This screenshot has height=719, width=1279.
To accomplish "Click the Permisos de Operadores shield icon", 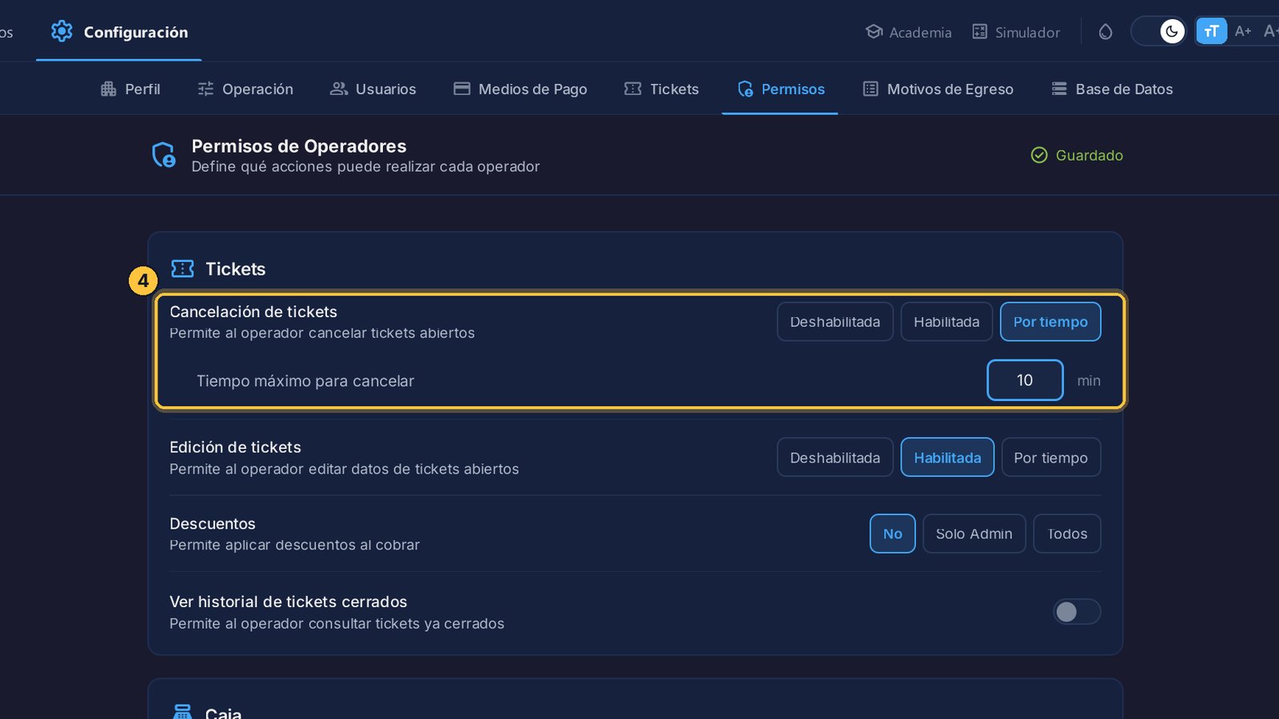I will [x=164, y=155].
